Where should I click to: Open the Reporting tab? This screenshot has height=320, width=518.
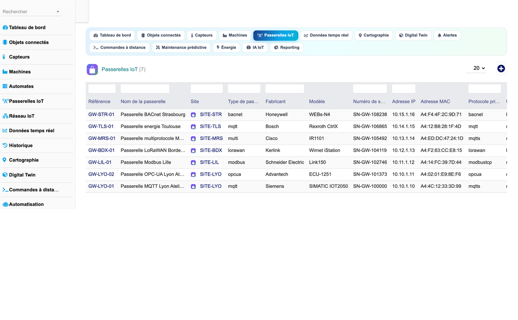[287, 47]
